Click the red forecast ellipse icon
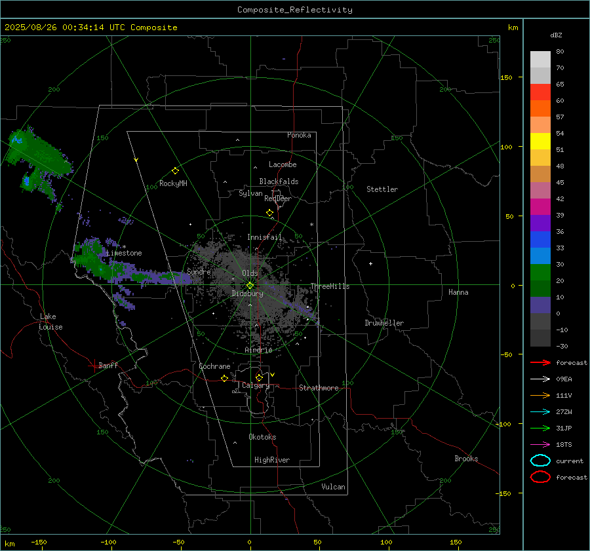The height and width of the screenshot is (551, 590). (540, 477)
